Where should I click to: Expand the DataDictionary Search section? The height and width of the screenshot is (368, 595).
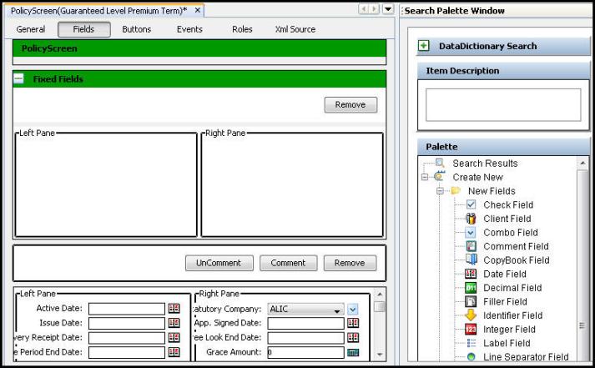[423, 46]
